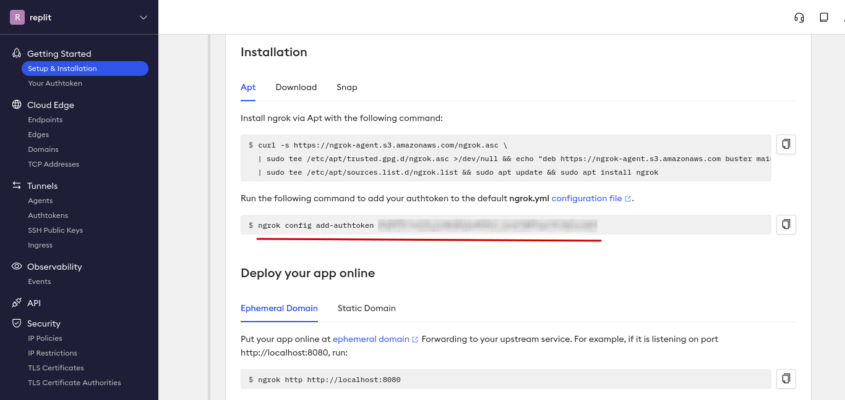Open the documentation book icon
Image resolution: width=845 pixels, height=400 pixels.
[823, 17]
